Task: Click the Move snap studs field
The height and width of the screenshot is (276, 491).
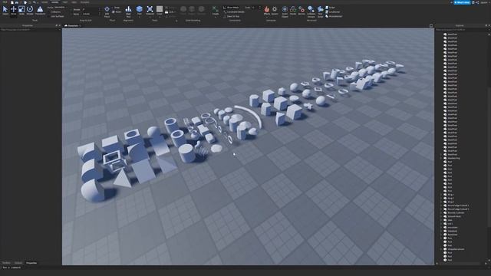Action: click(91, 14)
